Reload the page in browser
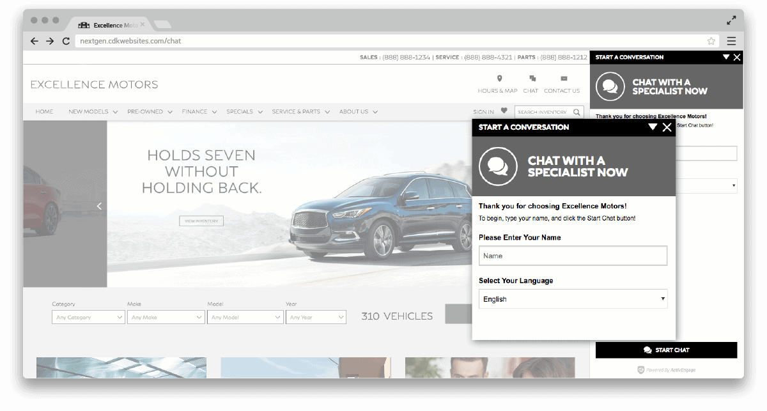Screen dimensions: 767x411 [x=66, y=41]
